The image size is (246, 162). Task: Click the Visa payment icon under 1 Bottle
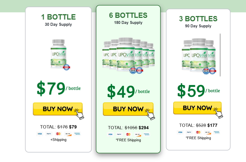tap(40, 134)
